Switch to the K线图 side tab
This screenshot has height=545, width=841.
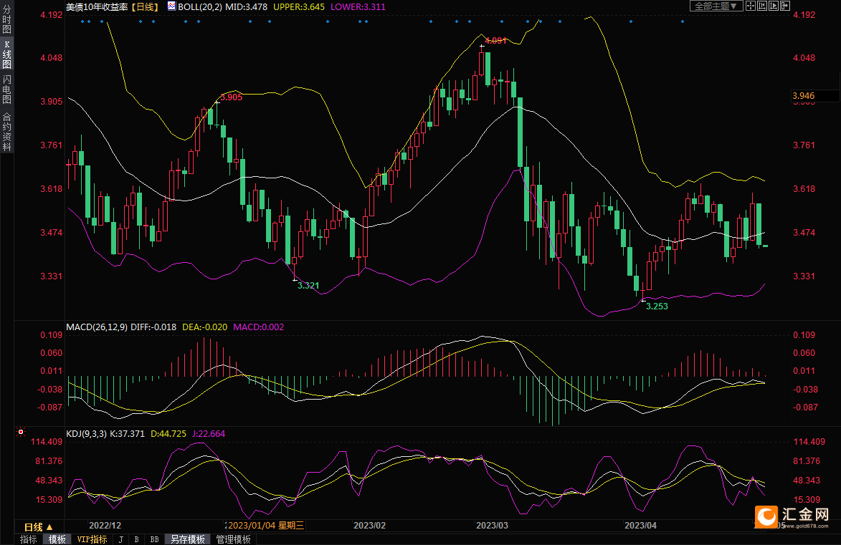6,54
